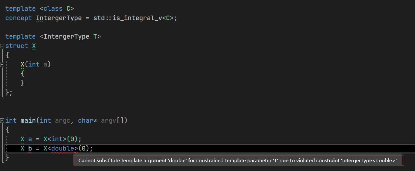Click the concept keyword

click(18, 18)
